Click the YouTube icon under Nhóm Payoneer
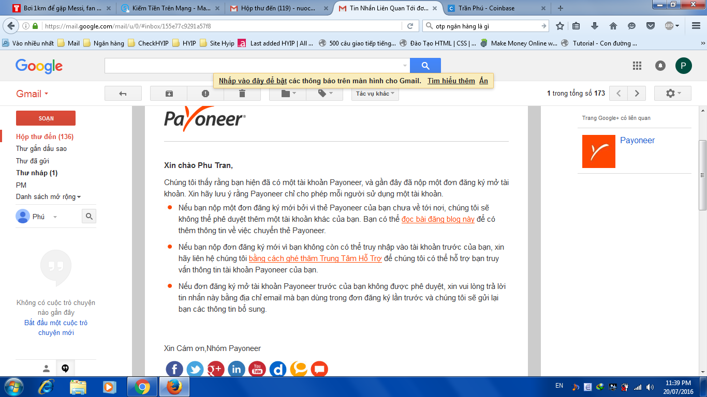The height and width of the screenshot is (397, 707). (257, 369)
